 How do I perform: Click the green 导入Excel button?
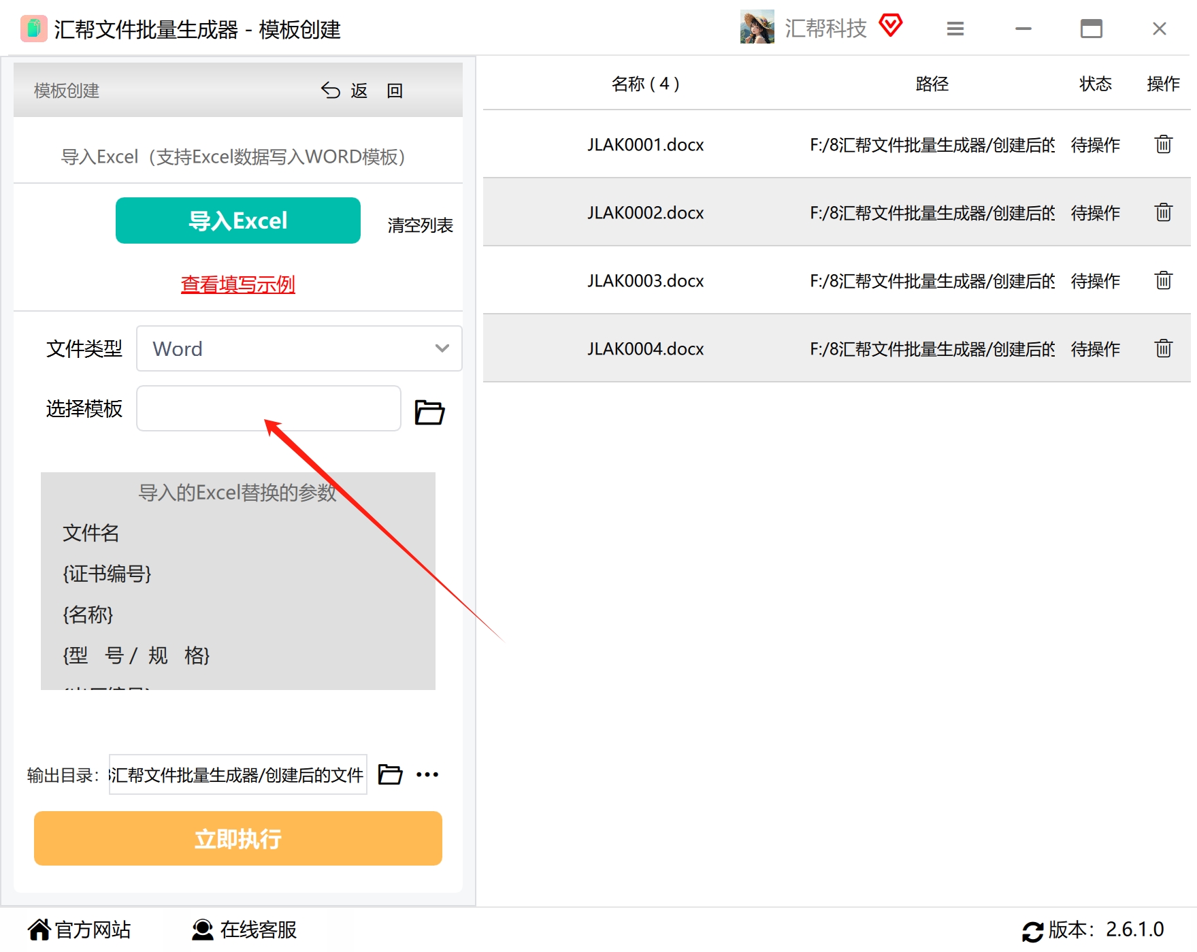(x=238, y=220)
